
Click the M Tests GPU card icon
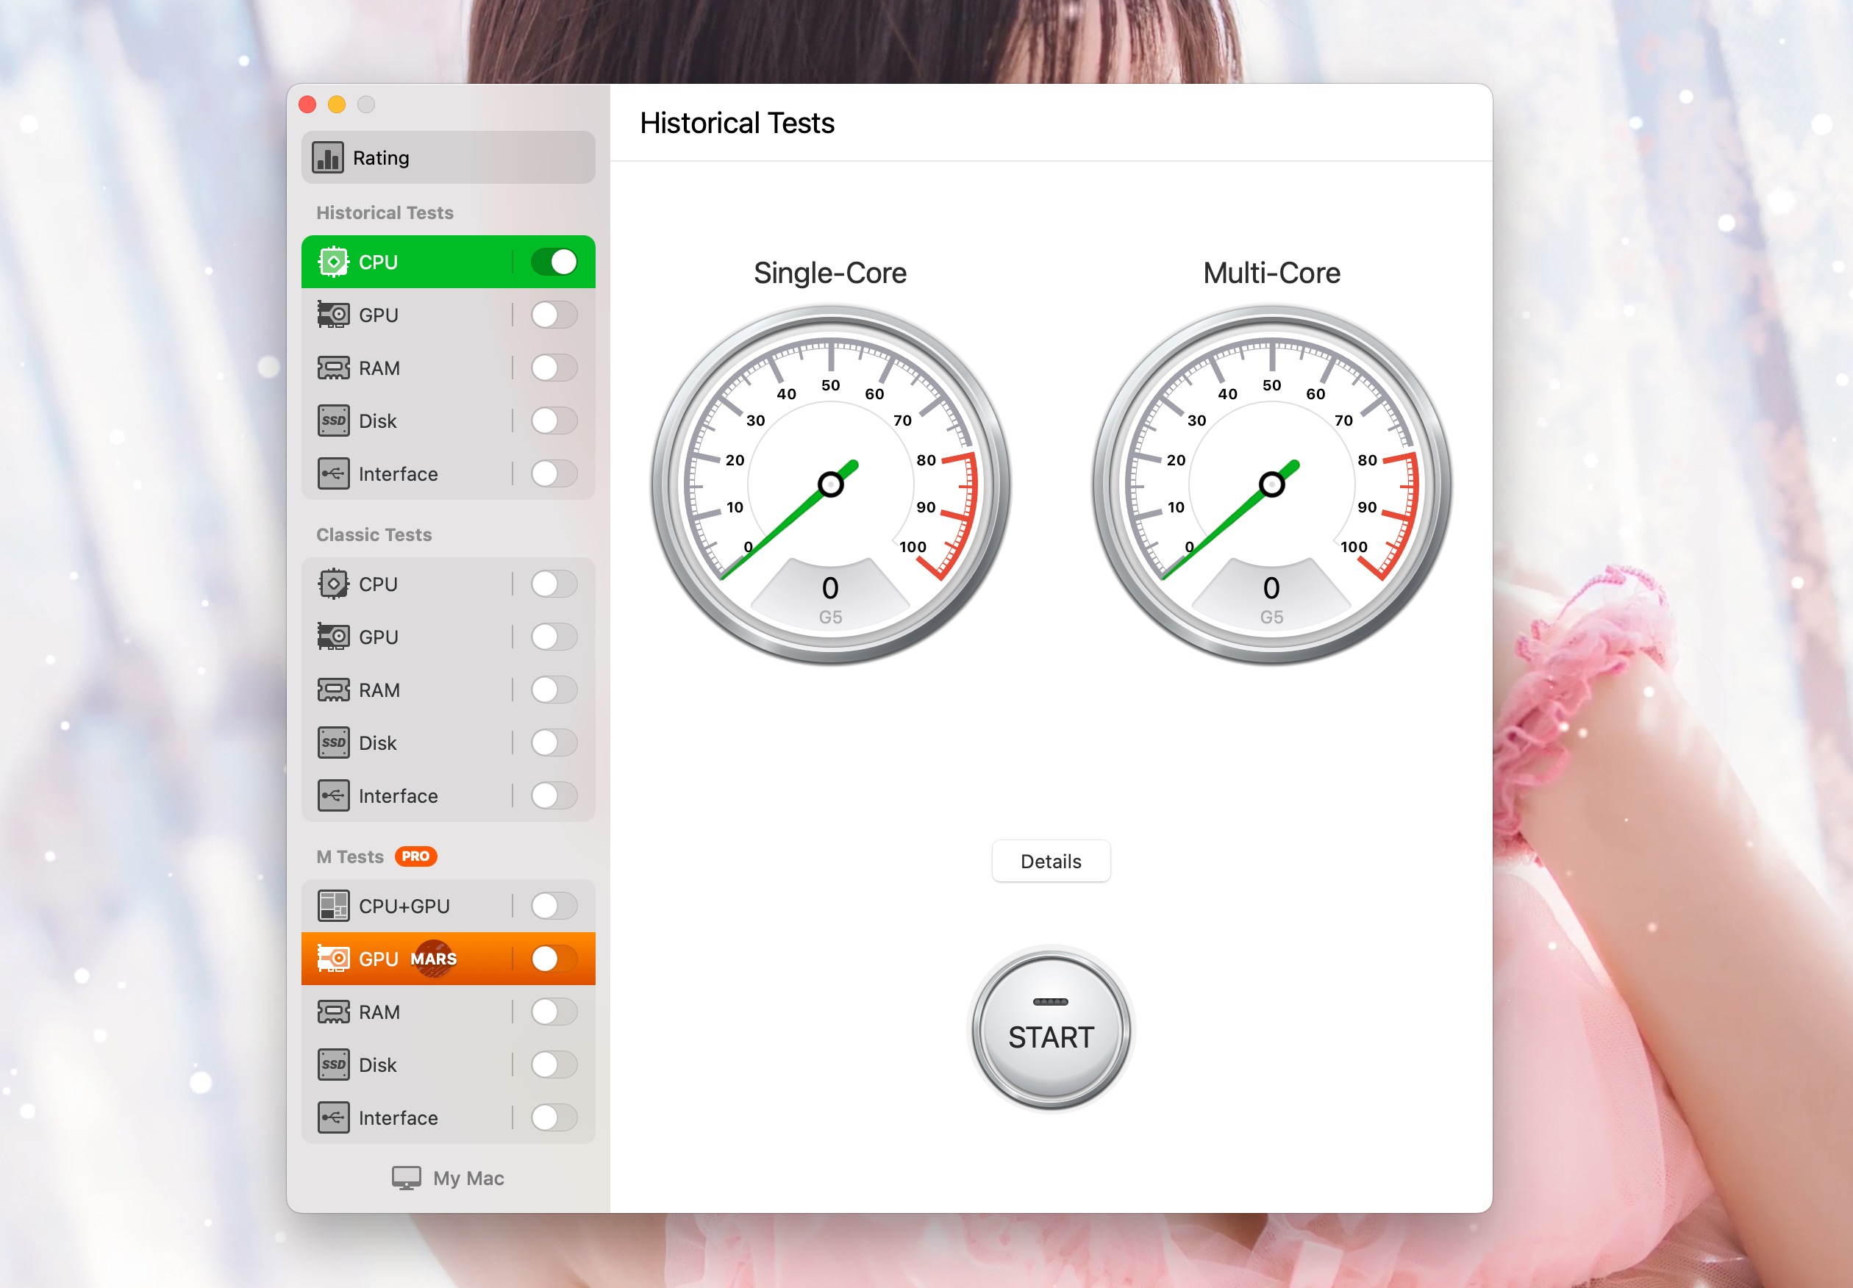[333, 959]
